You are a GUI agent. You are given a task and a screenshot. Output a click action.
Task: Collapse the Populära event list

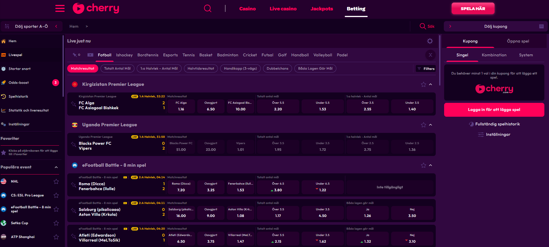[x=56, y=167]
